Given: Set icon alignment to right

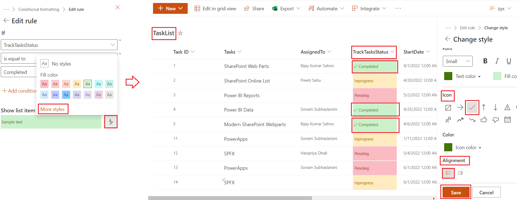Looking at the screenshot, I should 460,173.
